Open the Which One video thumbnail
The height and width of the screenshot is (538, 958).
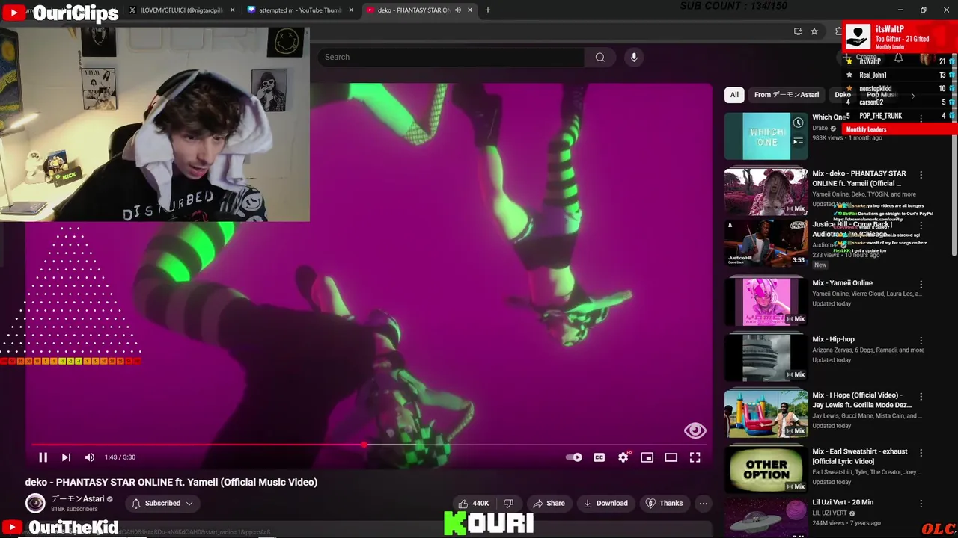[766, 136]
